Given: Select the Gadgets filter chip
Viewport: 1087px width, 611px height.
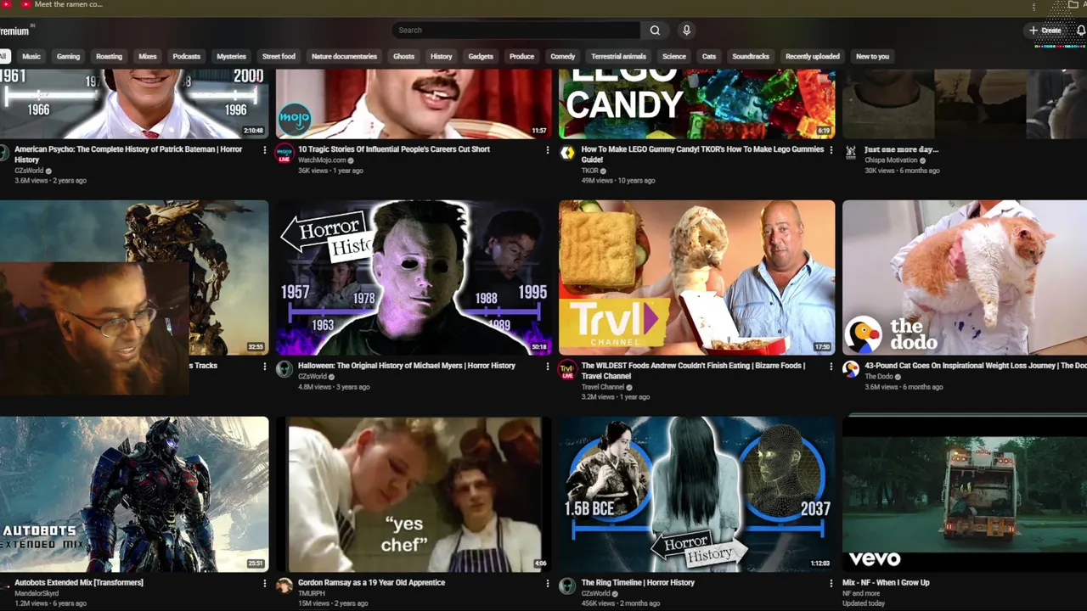Looking at the screenshot, I should [x=481, y=56].
